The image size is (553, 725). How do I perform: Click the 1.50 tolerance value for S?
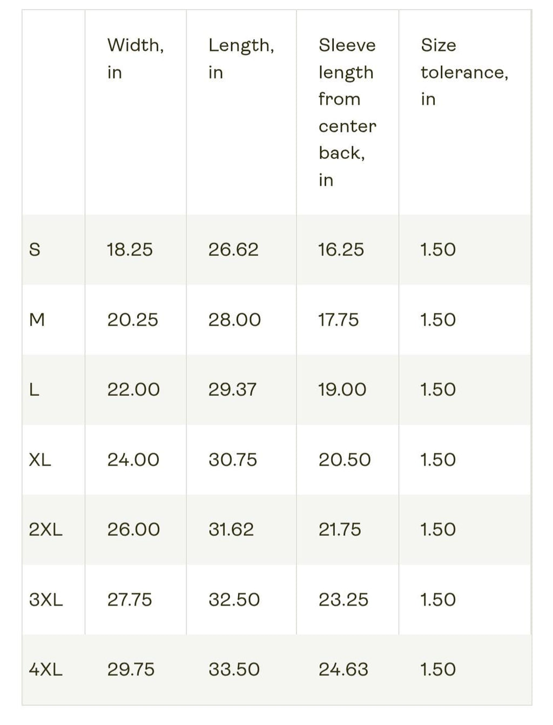(x=438, y=250)
